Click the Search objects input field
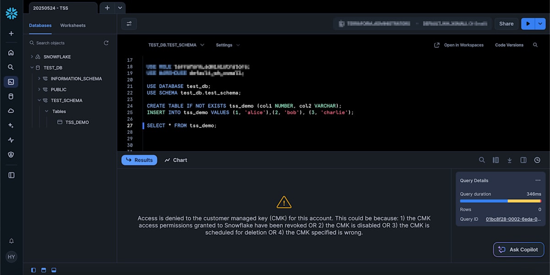550x275 pixels. coord(66,43)
